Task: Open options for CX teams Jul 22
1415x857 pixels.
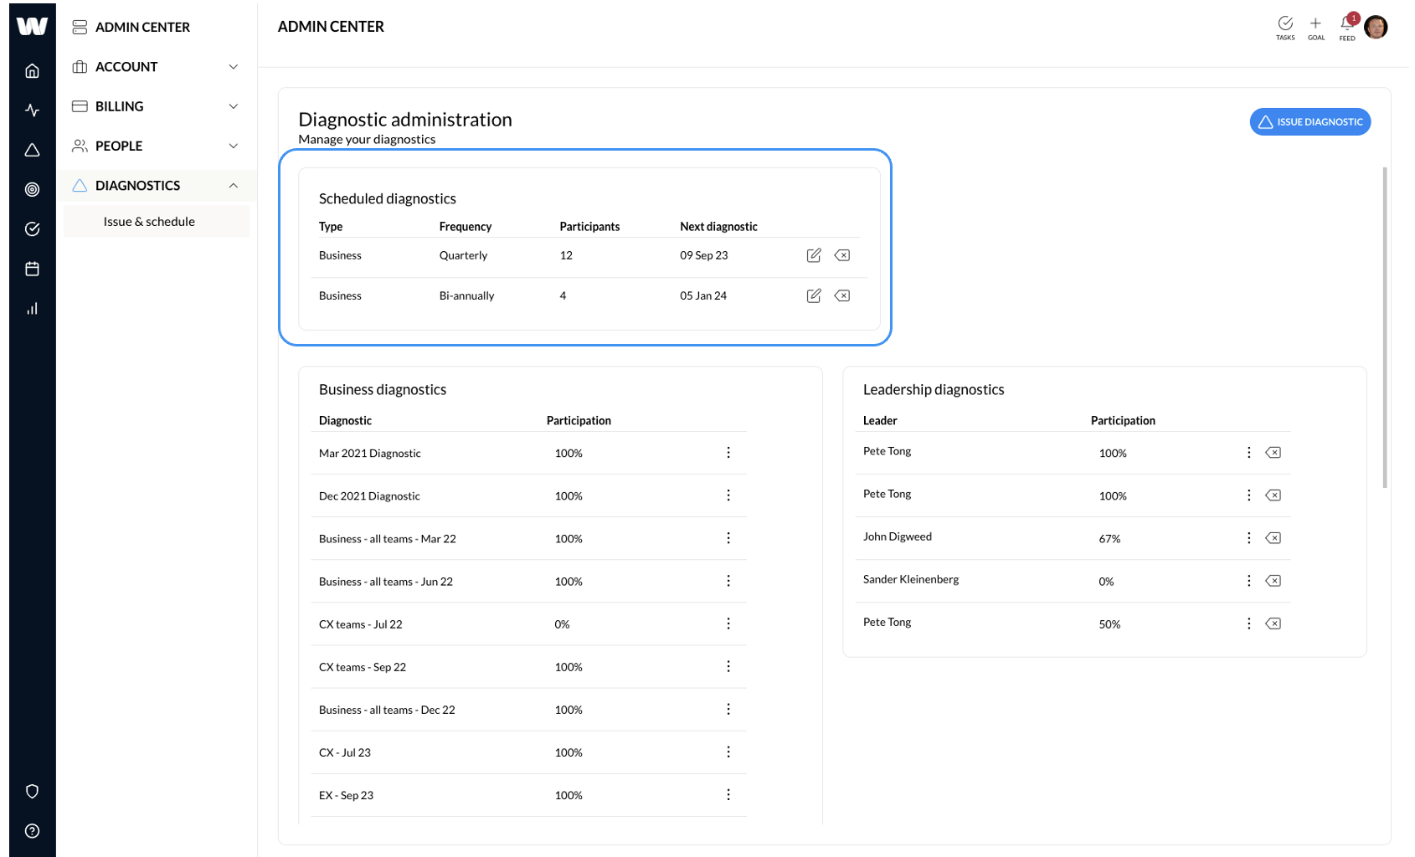Action: [x=728, y=624]
